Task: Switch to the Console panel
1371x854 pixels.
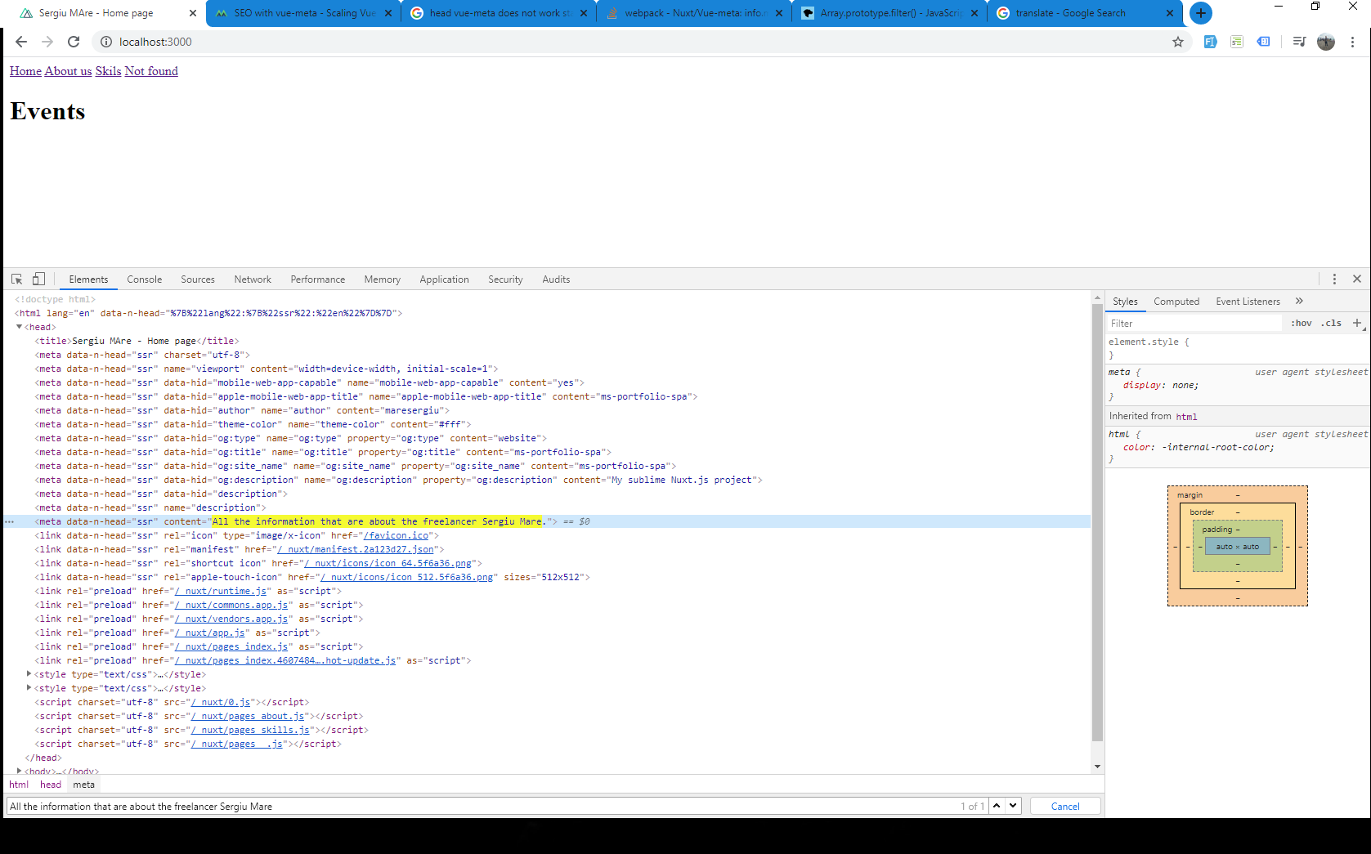Action: 145,279
